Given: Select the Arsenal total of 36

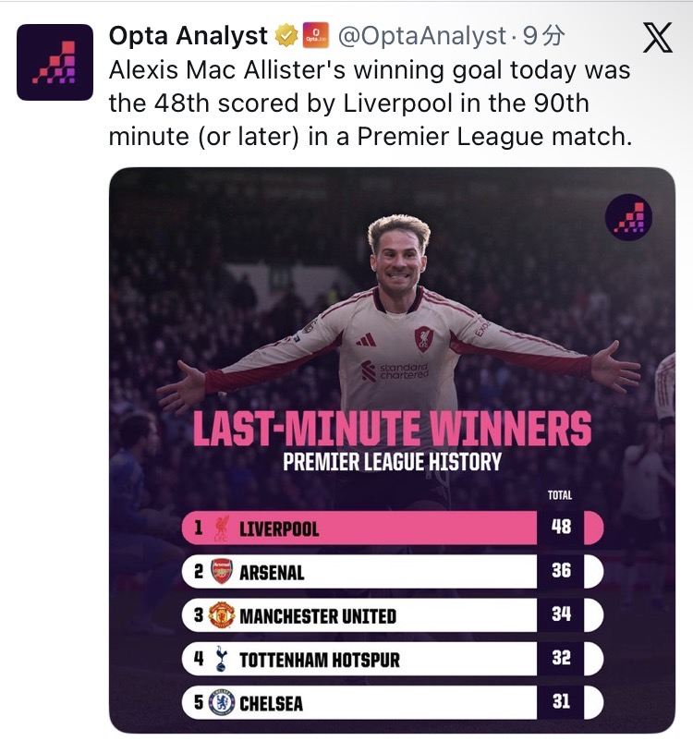Looking at the screenshot, I should pos(561,572).
